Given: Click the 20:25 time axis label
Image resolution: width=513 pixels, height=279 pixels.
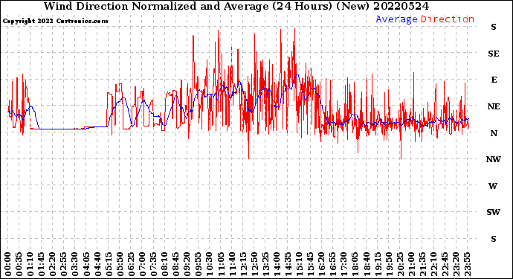Looking at the screenshot, I should 400,264.
